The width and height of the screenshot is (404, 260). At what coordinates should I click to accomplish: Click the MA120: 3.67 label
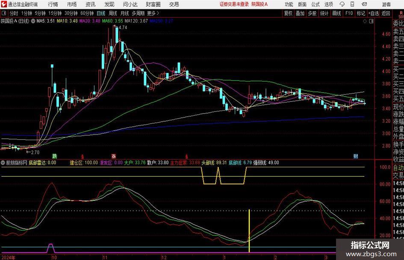136,21
